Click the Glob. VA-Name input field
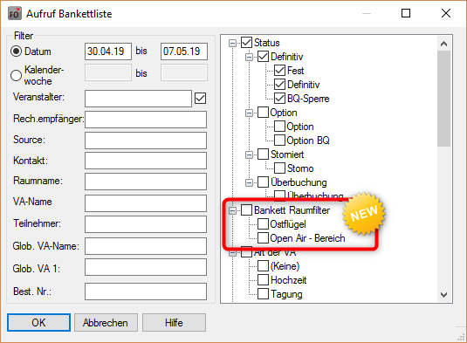 pos(146,246)
